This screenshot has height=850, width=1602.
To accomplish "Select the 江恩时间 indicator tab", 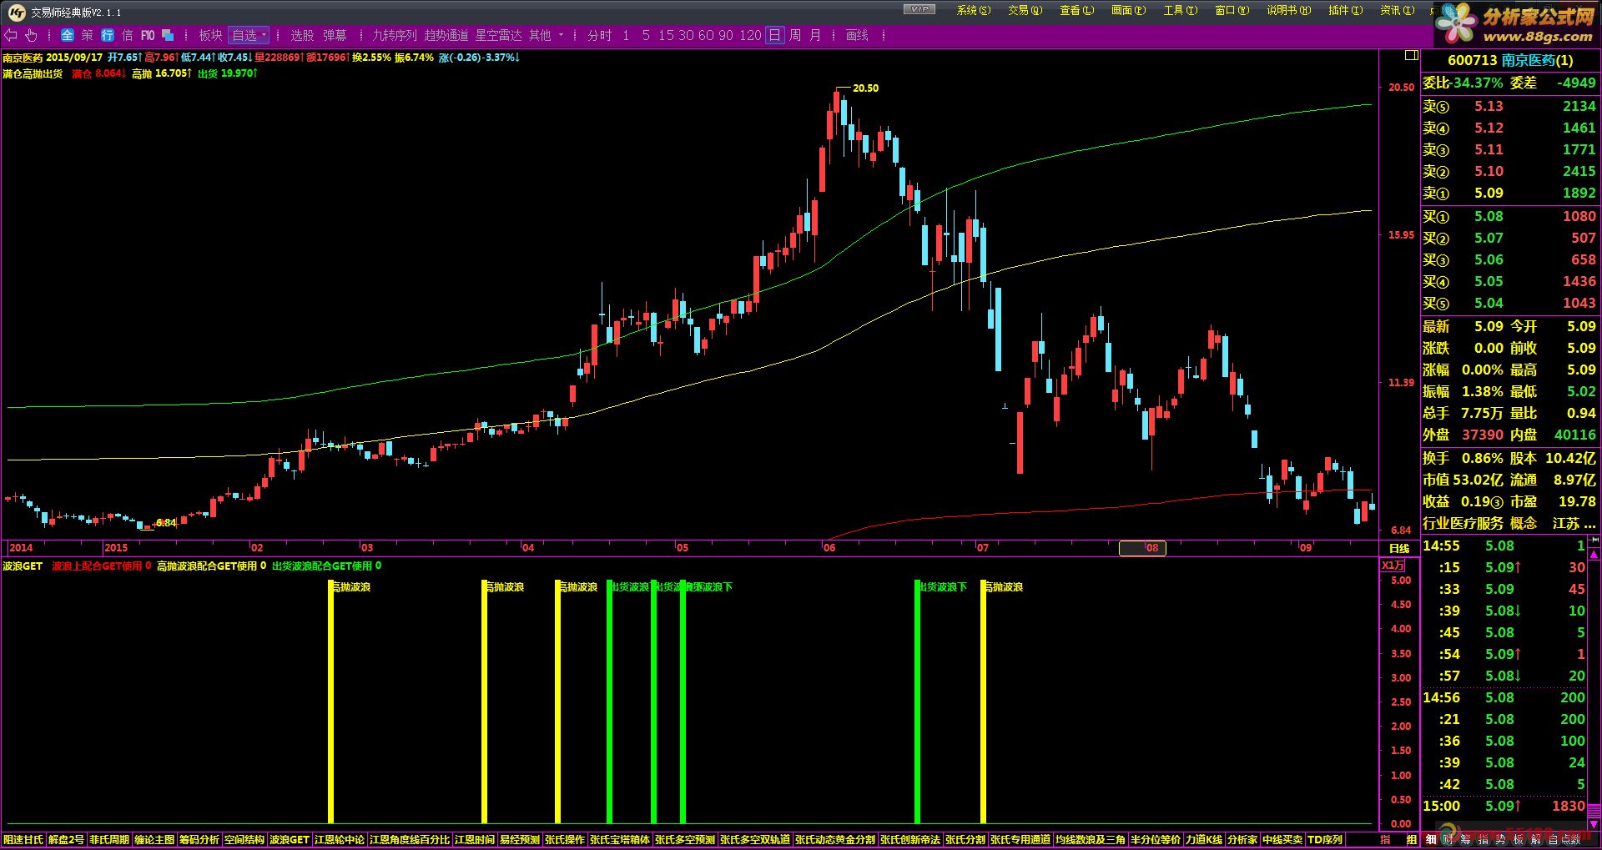I will 475,839.
